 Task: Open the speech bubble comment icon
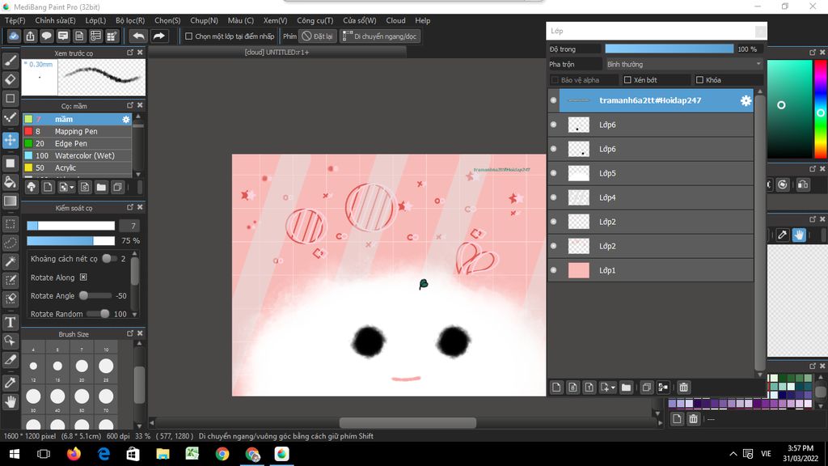[x=46, y=36]
